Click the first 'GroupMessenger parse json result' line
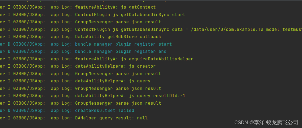This screenshot has width=302, height=128. tap(80, 22)
